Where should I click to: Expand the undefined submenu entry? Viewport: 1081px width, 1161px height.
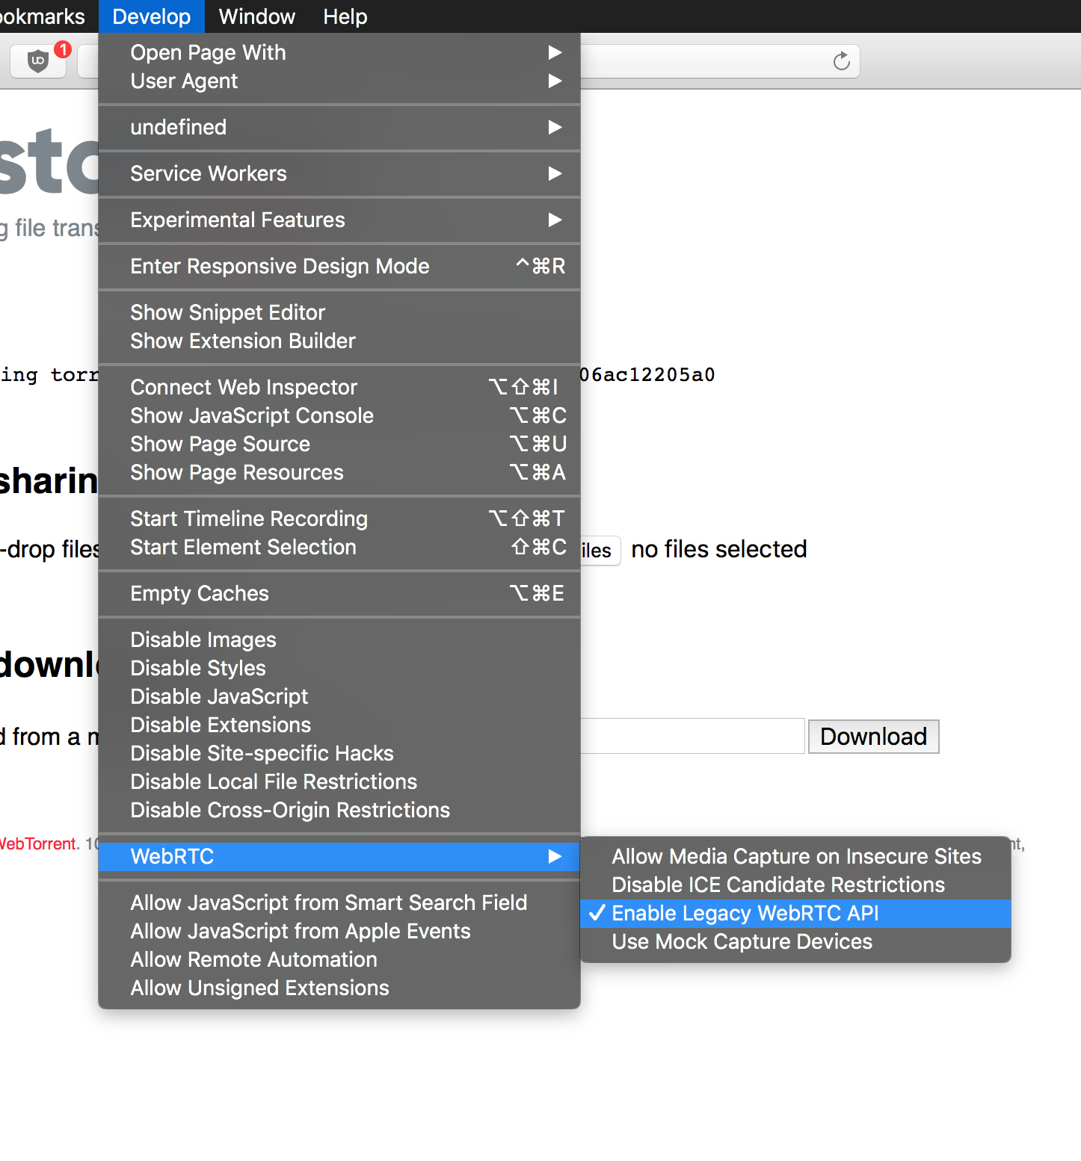339,127
